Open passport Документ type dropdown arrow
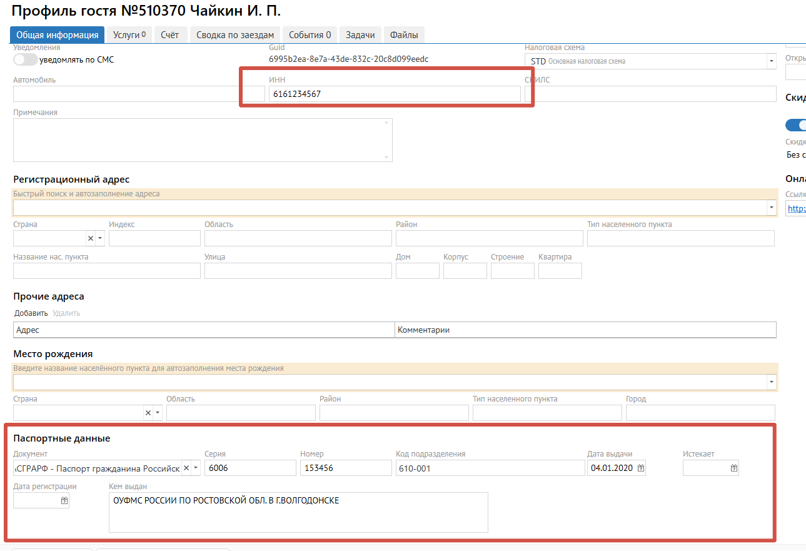This screenshot has width=806, height=551. coord(196,468)
